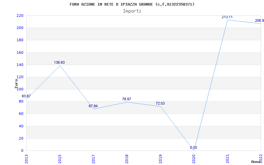Click the Euro y-axis title

16,83
